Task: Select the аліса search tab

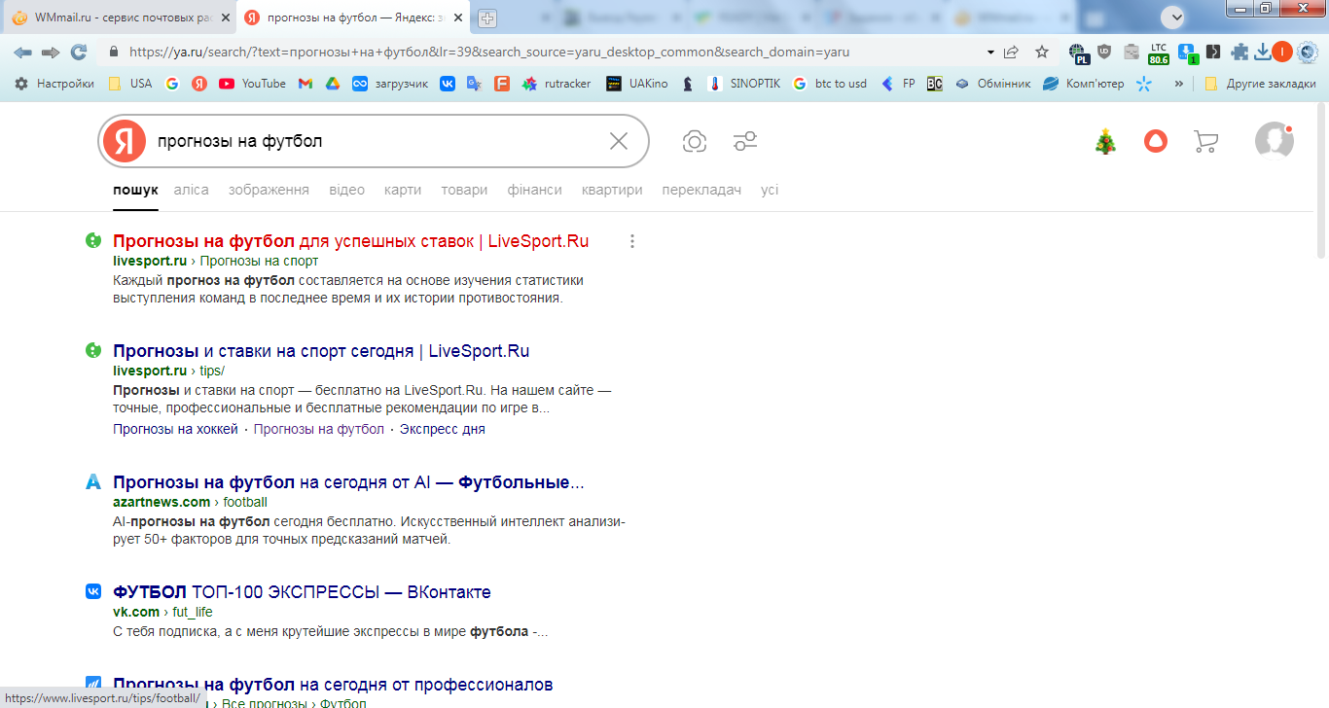Action: (192, 190)
